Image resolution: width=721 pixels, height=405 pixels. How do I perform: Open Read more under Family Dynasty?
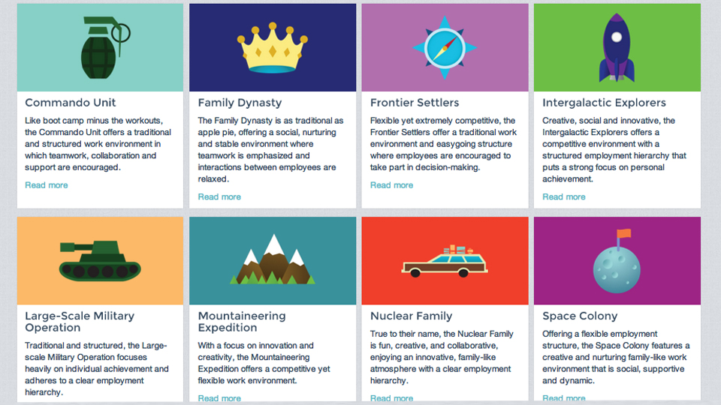pyautogui.click(x=219, y=197)
